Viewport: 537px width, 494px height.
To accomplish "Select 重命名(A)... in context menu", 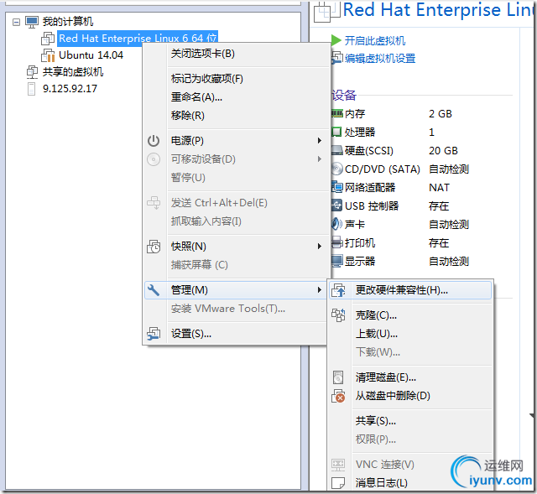I will 235,97.
